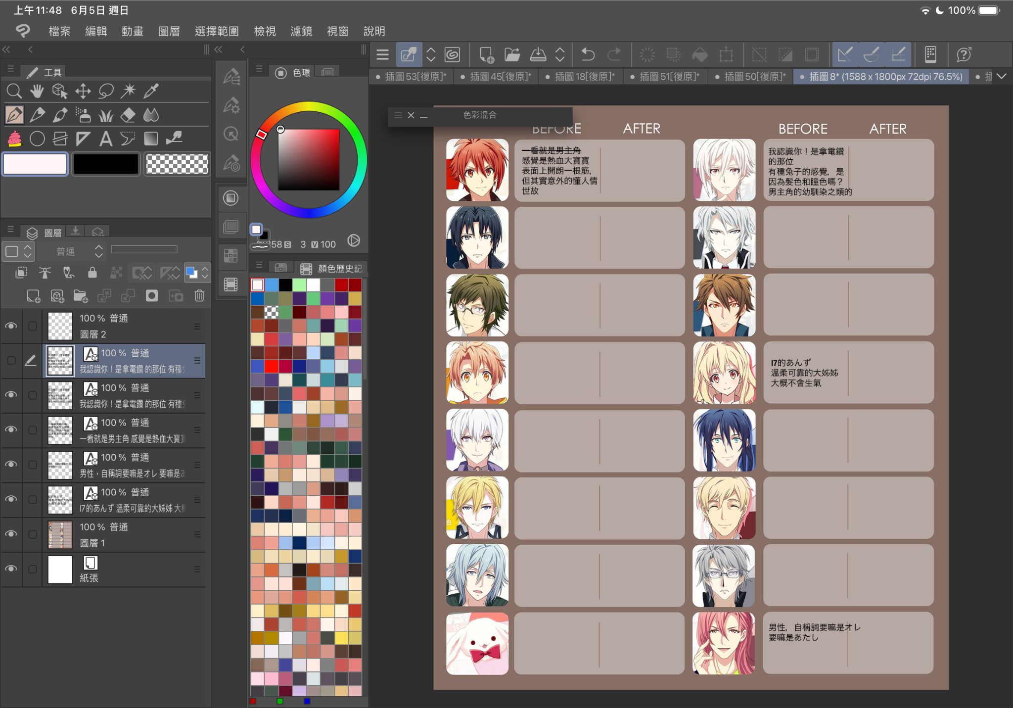Select the Hand move-canvas tool

(37, 91)
